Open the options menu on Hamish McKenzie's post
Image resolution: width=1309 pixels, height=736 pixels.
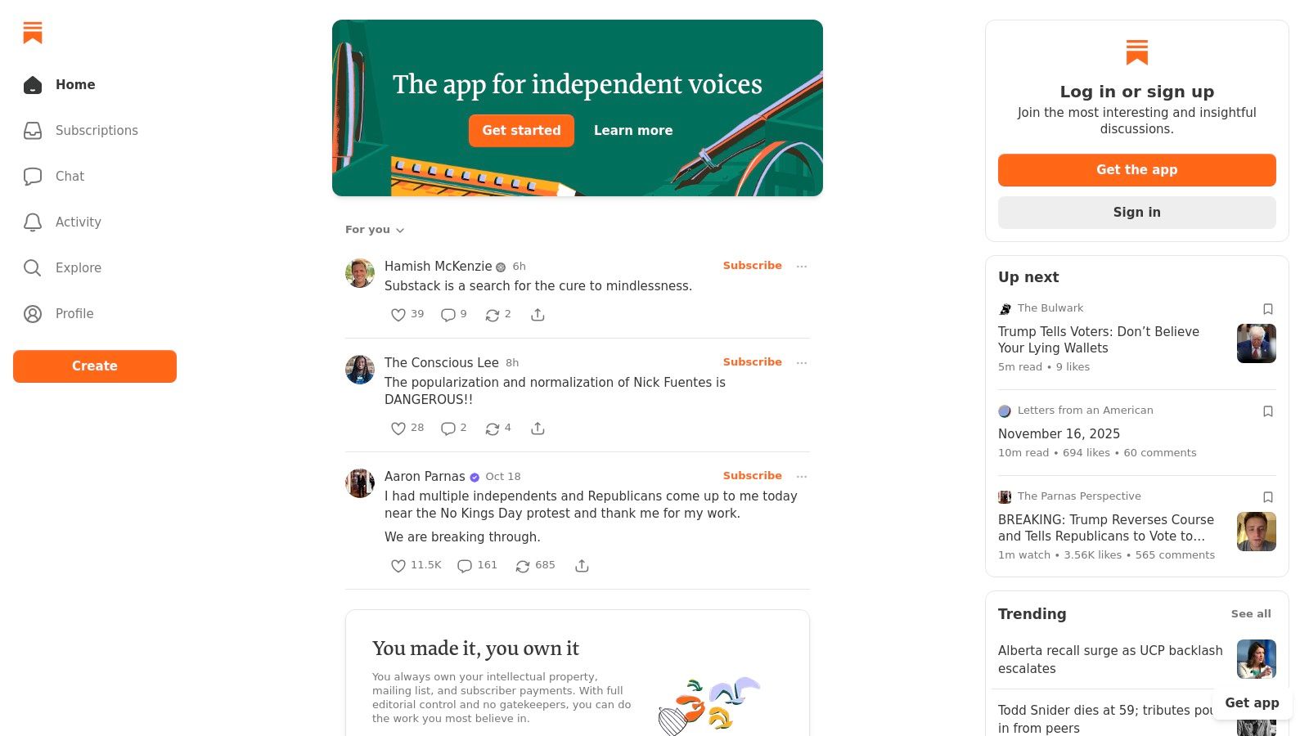point(802,266)
